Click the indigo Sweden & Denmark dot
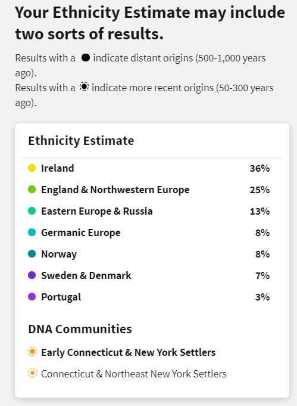The height and width of the screenshot is (406, 297). pos(32,275)
